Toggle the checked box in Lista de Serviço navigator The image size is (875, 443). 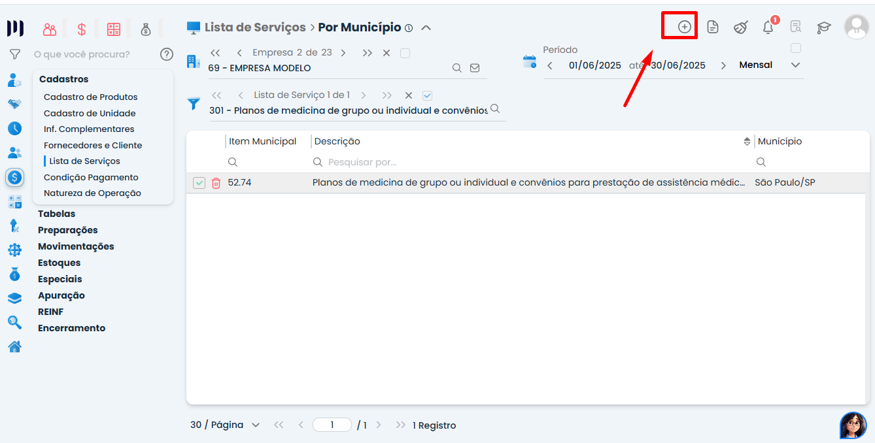(x=427, y=95)
